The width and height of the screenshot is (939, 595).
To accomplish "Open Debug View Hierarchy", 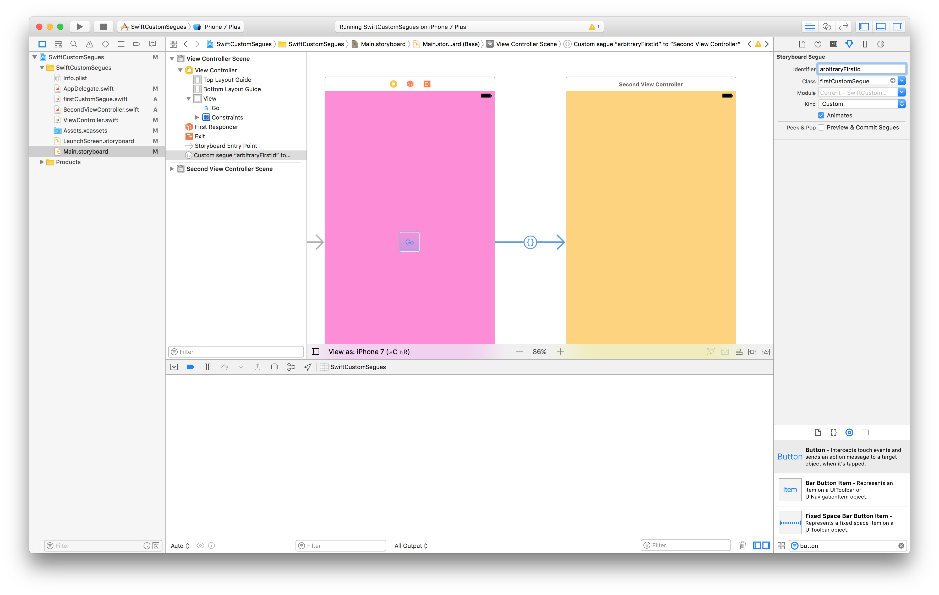I will click(275, 367).
